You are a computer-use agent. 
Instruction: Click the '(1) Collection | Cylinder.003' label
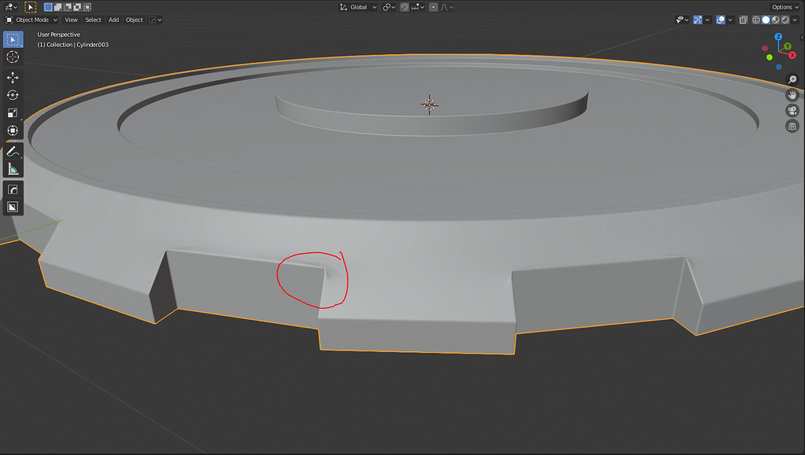[73, 45]
